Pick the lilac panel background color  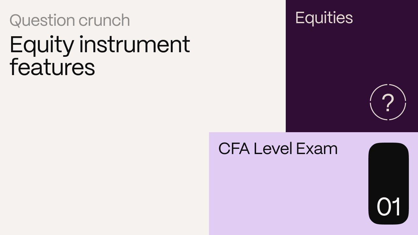click(x=287, y=196)
